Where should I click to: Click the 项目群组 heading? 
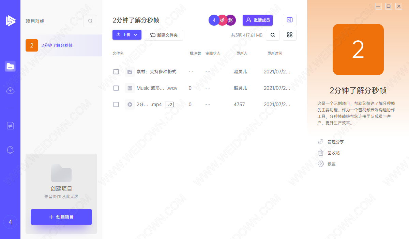[x=35, y=21]
